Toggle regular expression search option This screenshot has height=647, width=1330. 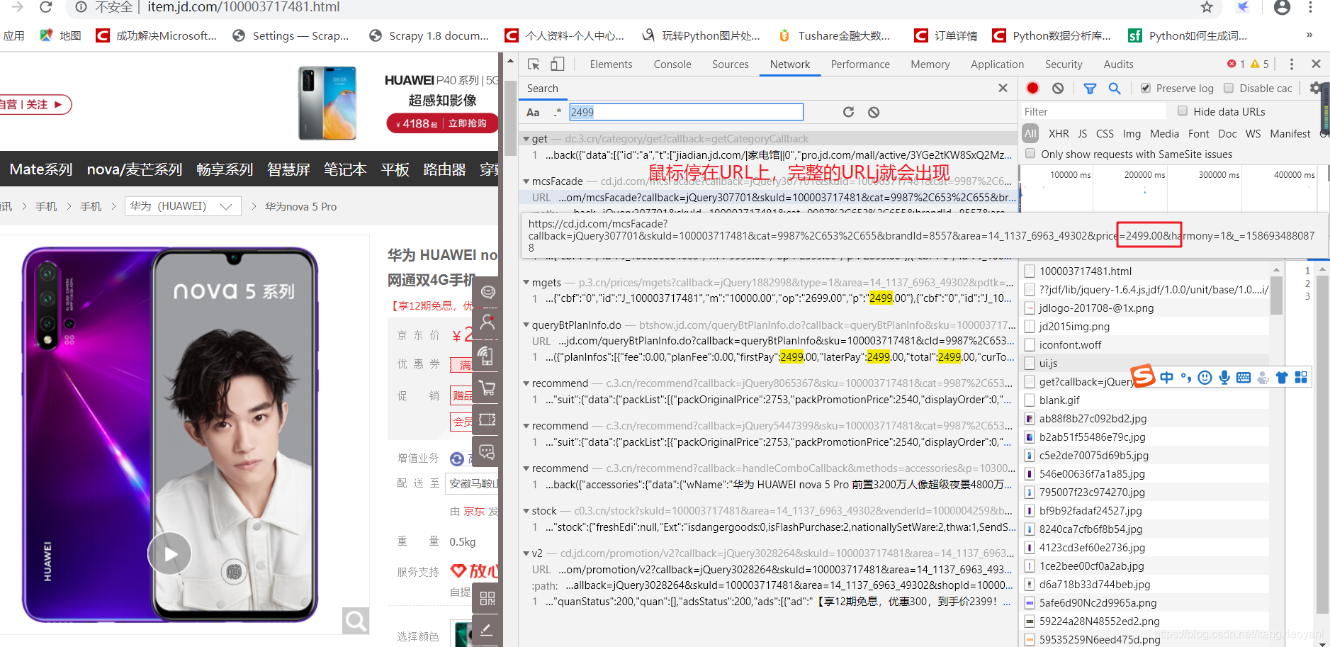[558, 112]
